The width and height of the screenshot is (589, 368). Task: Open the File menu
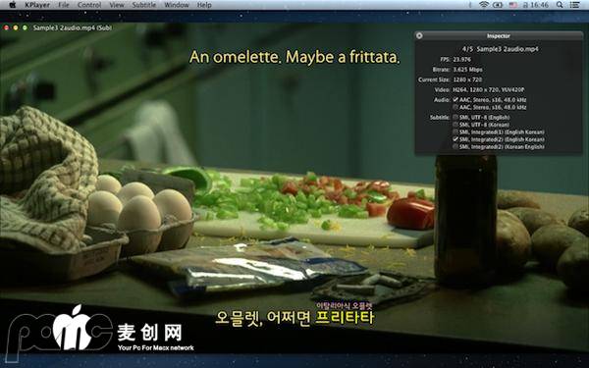click(x=64, y=5)
